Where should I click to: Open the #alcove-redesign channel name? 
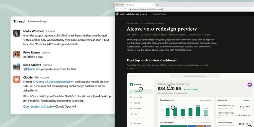[x=37, y=21]
